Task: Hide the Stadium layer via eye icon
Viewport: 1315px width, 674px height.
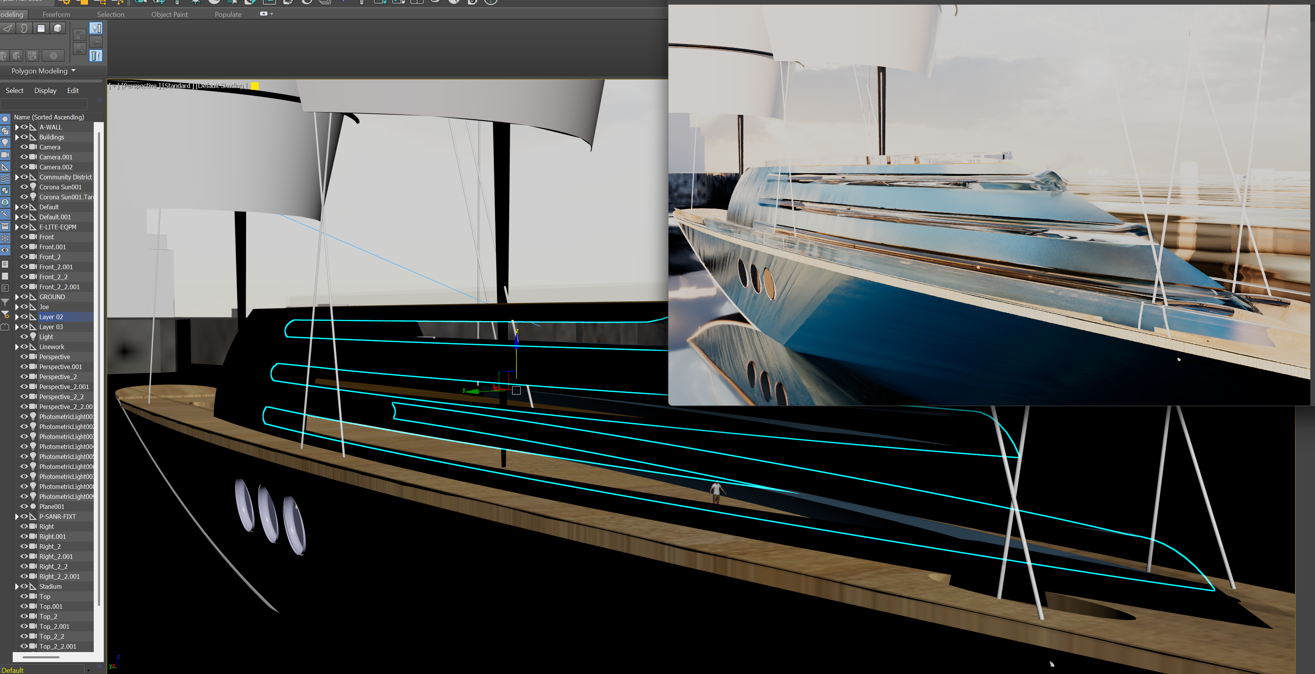Action: [x=24, y=586]
